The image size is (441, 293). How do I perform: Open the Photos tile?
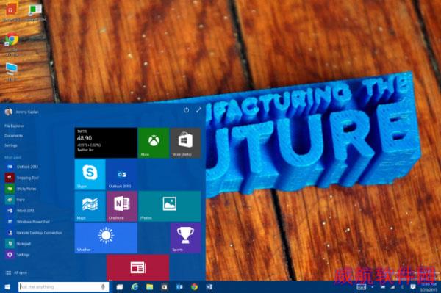pyautogui.click(x=170, y=206)
